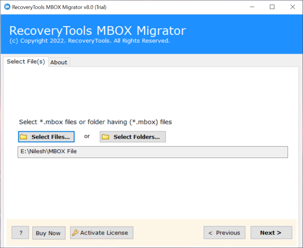303x248 pixels.
Task: Click the E:\Nilesh\MBOX File path field
Action: click(x=153, y=152)
